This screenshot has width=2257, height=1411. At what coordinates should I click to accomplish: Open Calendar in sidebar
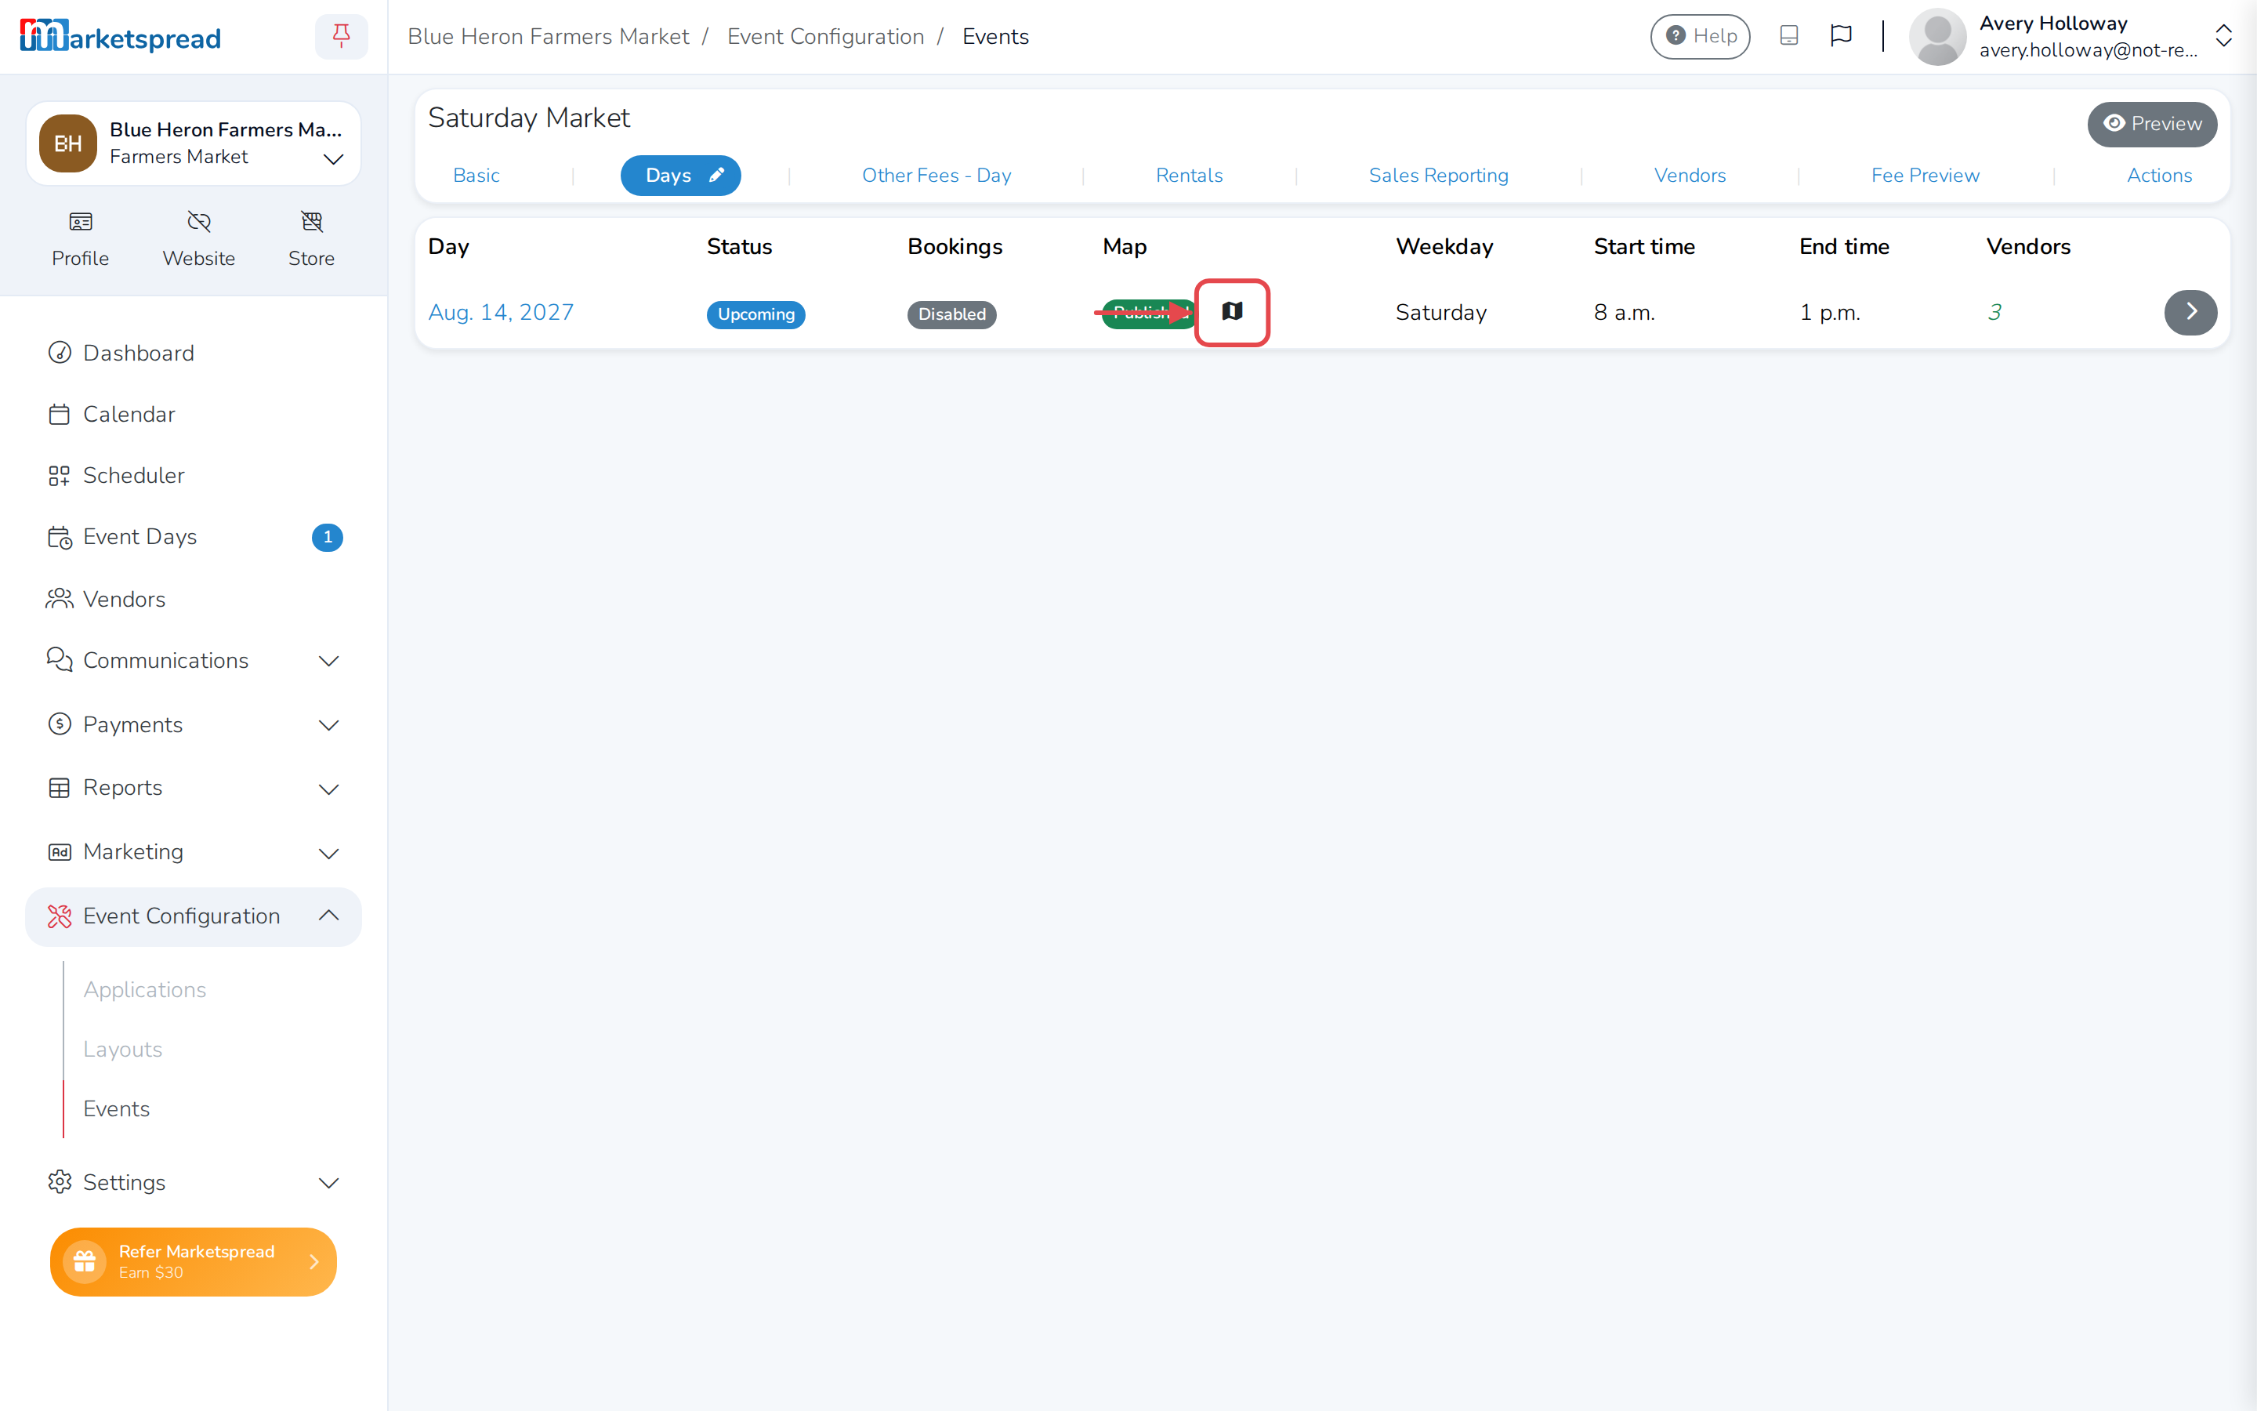tap(193, 415)
